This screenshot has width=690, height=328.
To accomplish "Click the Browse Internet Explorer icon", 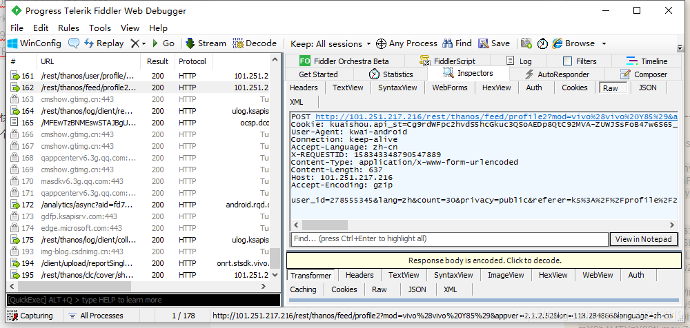I will click(558, 43).
